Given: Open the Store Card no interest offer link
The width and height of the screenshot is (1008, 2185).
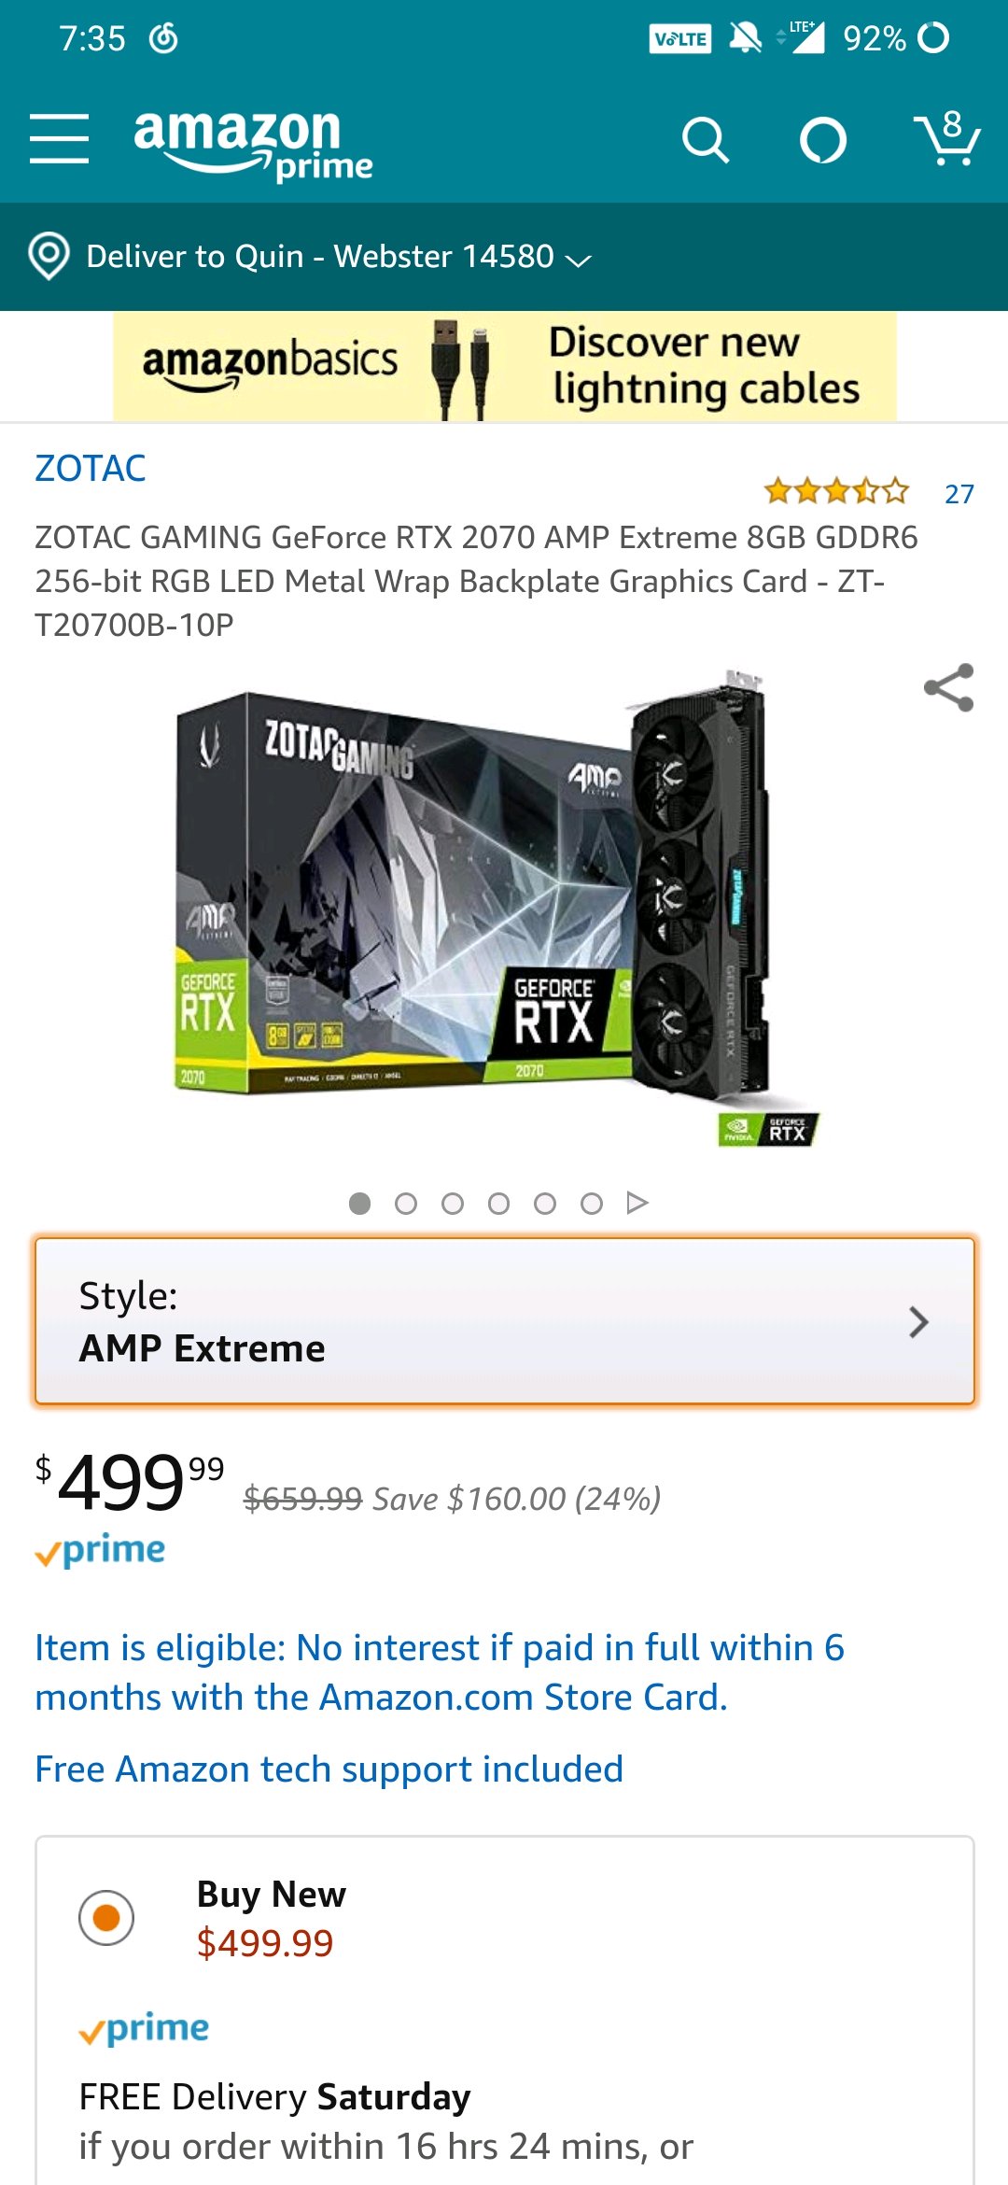Looking at the screenshot, I should click(440, 1672).
